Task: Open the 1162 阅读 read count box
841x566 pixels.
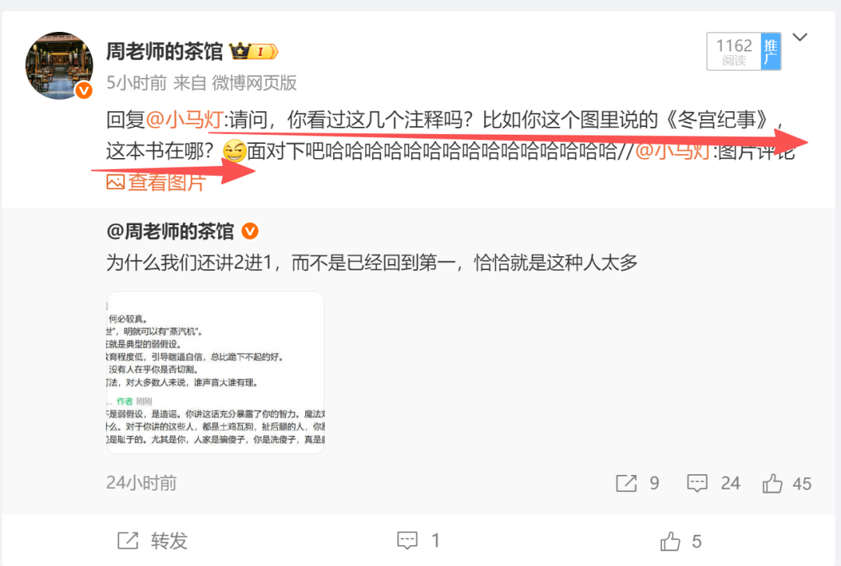Action: click(734, 51)
